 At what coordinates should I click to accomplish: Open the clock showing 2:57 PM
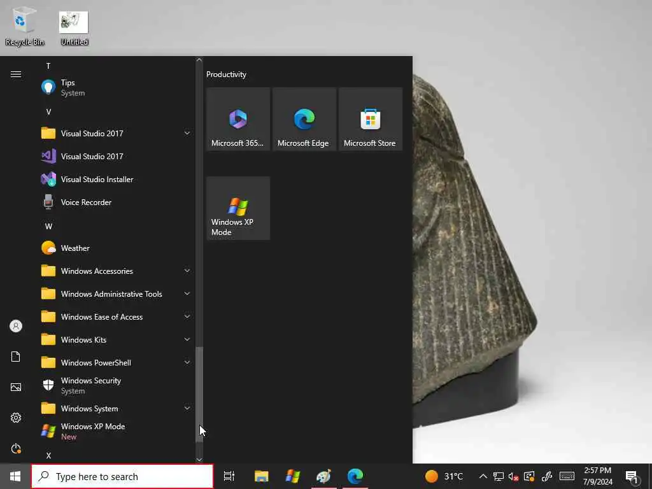point(597,476)
